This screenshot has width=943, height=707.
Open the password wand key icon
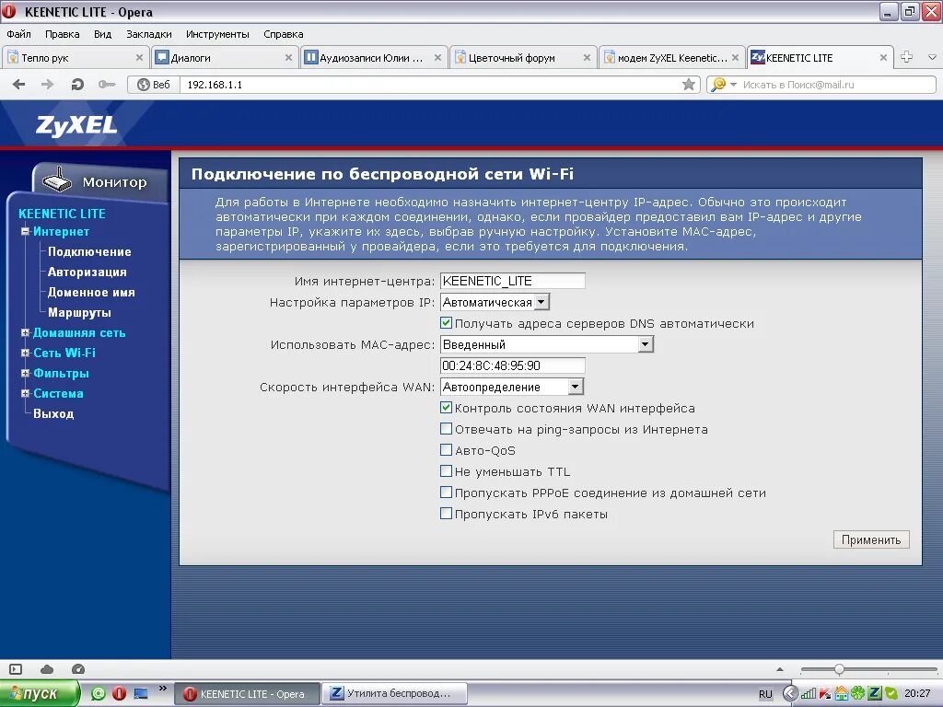107,85
